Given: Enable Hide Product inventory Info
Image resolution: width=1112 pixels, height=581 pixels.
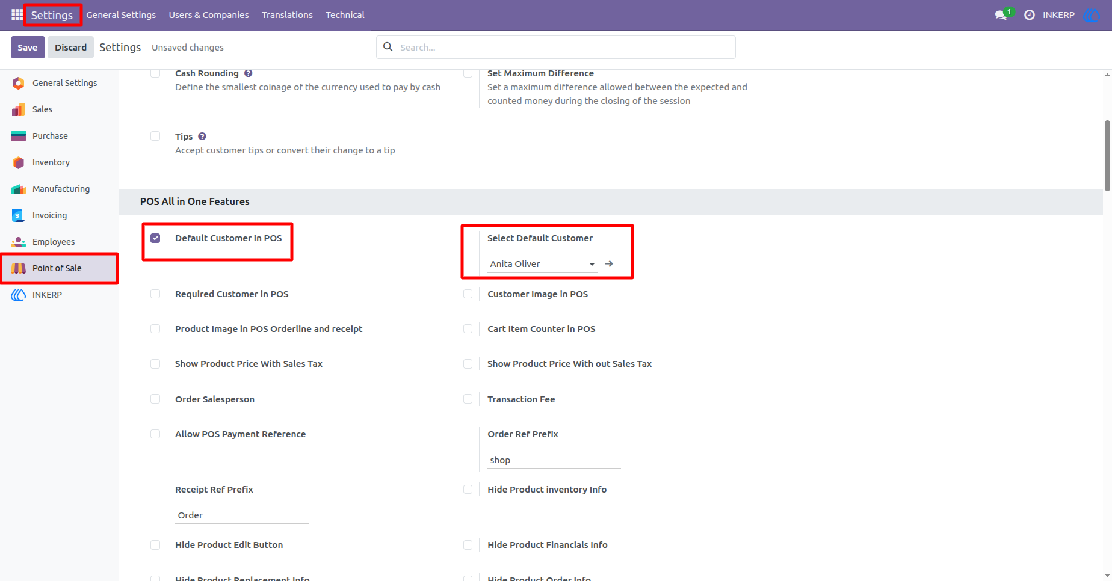Looking at the screenshot, I should tap(468, 490).
